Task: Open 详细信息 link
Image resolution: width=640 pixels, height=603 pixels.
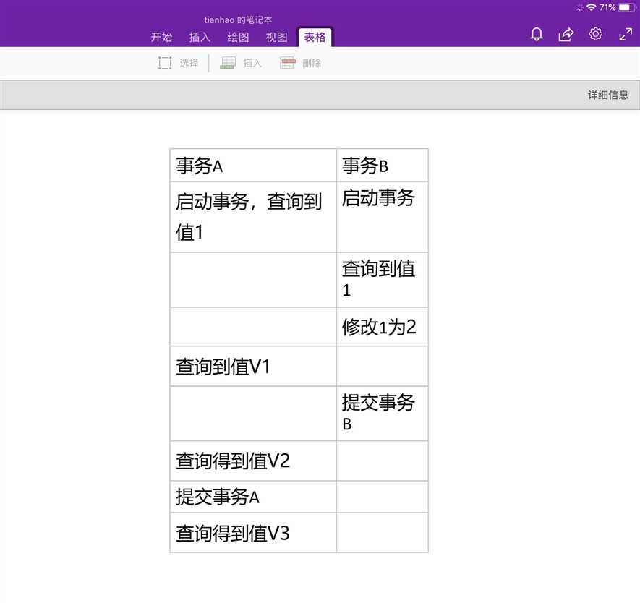Action: [x=607, y=95]
